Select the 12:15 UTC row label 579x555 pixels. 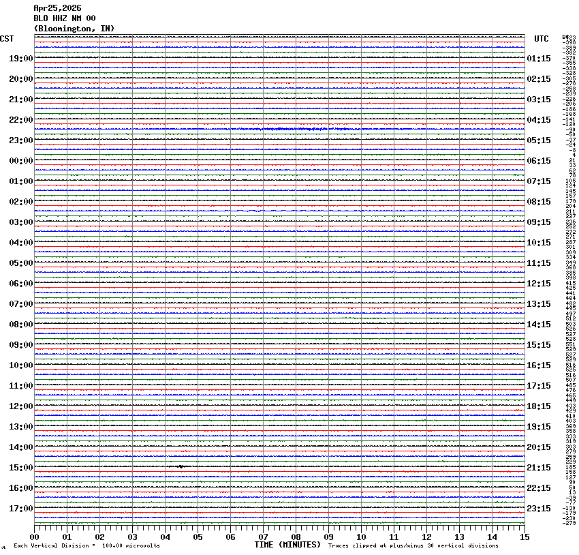(x=539, y=284)
